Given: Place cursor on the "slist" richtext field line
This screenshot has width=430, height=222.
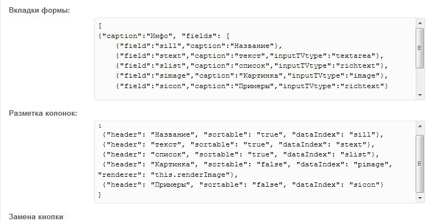Looking at the screenshot, I should 251,66.
